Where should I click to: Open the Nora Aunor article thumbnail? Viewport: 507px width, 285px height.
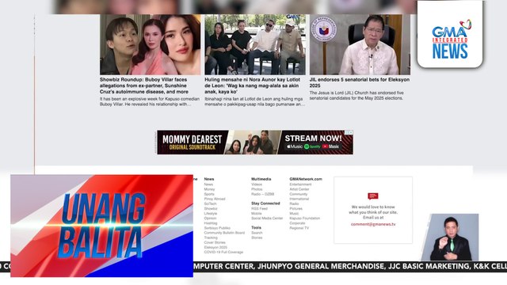point(255,44)
